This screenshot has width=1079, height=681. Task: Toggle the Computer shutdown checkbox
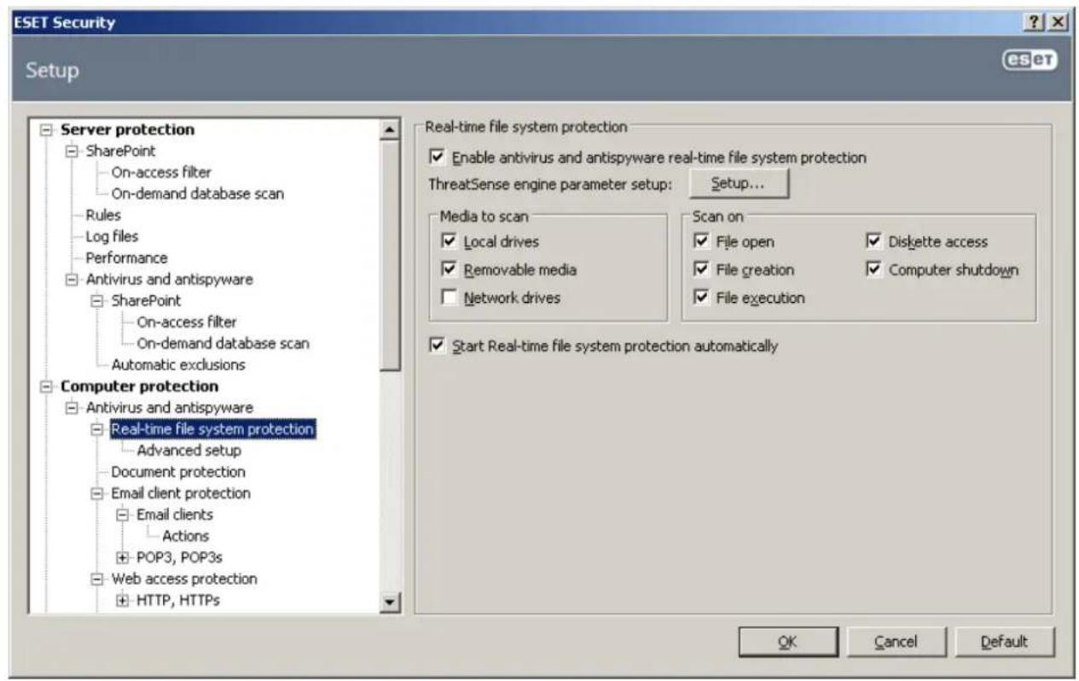[873, 270]
